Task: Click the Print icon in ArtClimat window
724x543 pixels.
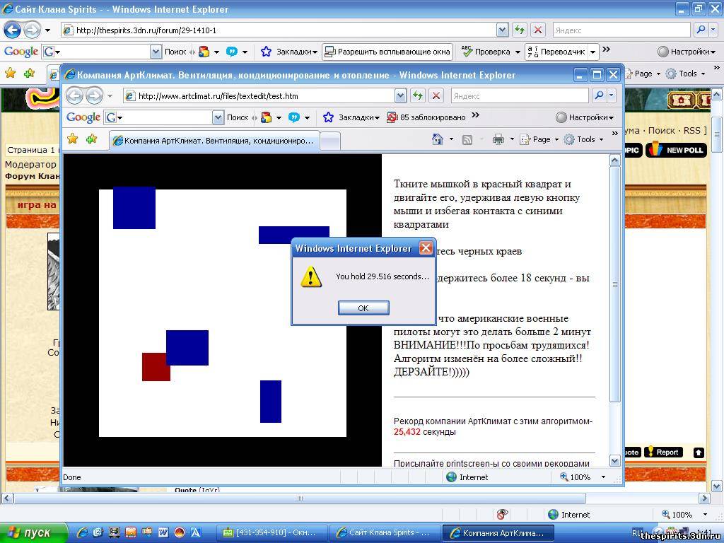Action: pyautogui.click(x=498, y=139)
